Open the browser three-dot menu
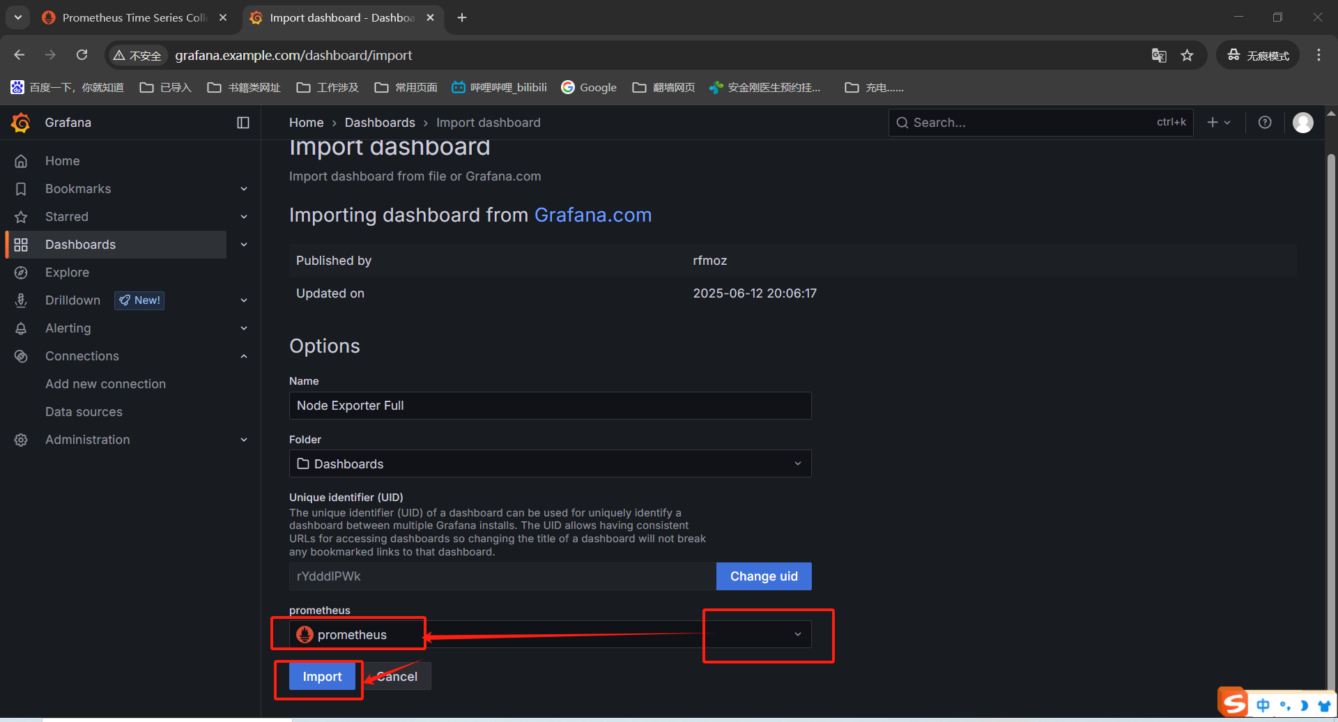 tap(1318, 55)
